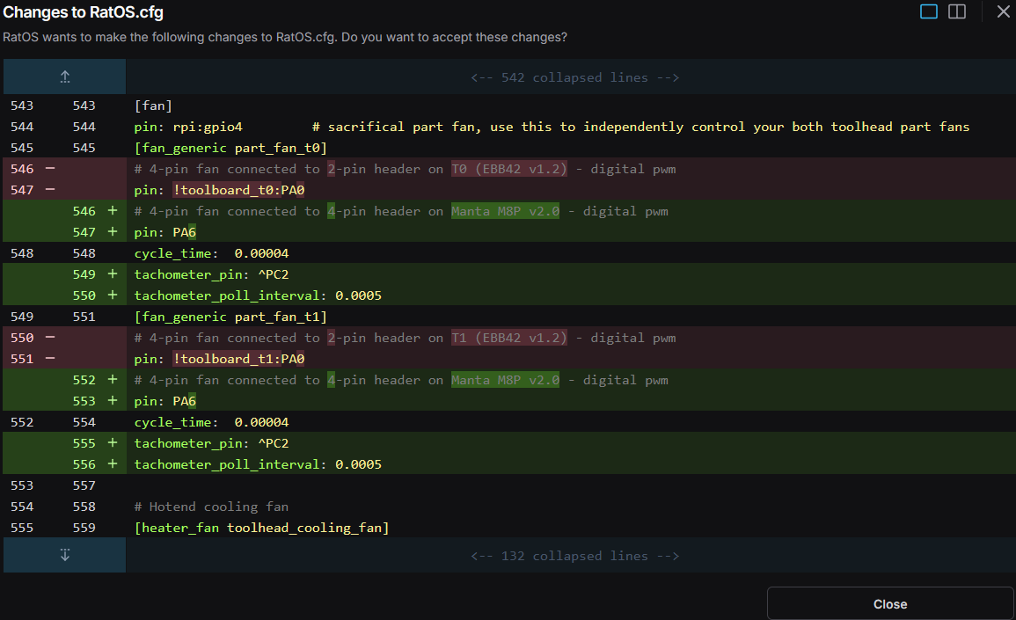Screen dimensions: 1016x620
Task: Click the minus marker on removed line 550
Action: [x=50, y=338]
